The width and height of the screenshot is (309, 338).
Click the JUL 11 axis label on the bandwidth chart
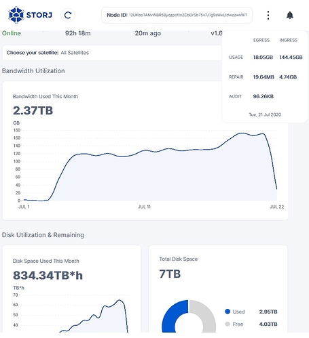(x=144, y=207)
